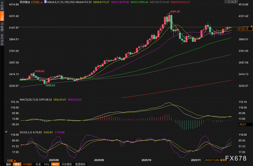This screenshot has height=166, width=253.
Task: Click the fullscreen expand icon at top right
Action: pyautogui.click(x=226, y=1)
